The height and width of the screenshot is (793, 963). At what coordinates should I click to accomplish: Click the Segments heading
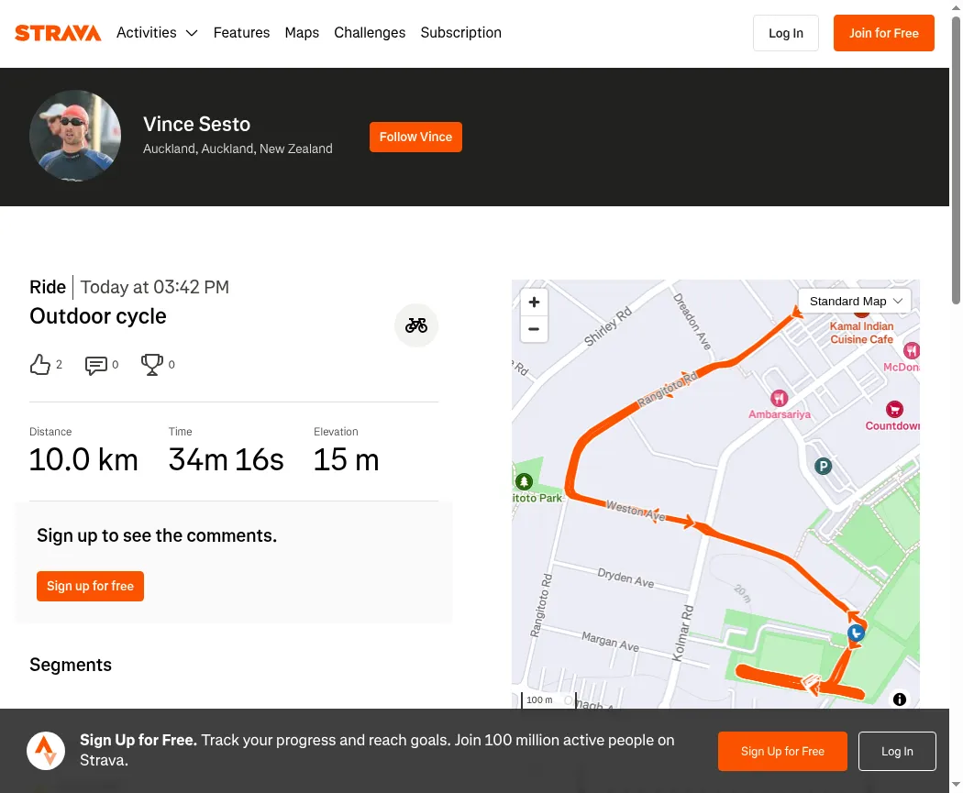[71, 665]
